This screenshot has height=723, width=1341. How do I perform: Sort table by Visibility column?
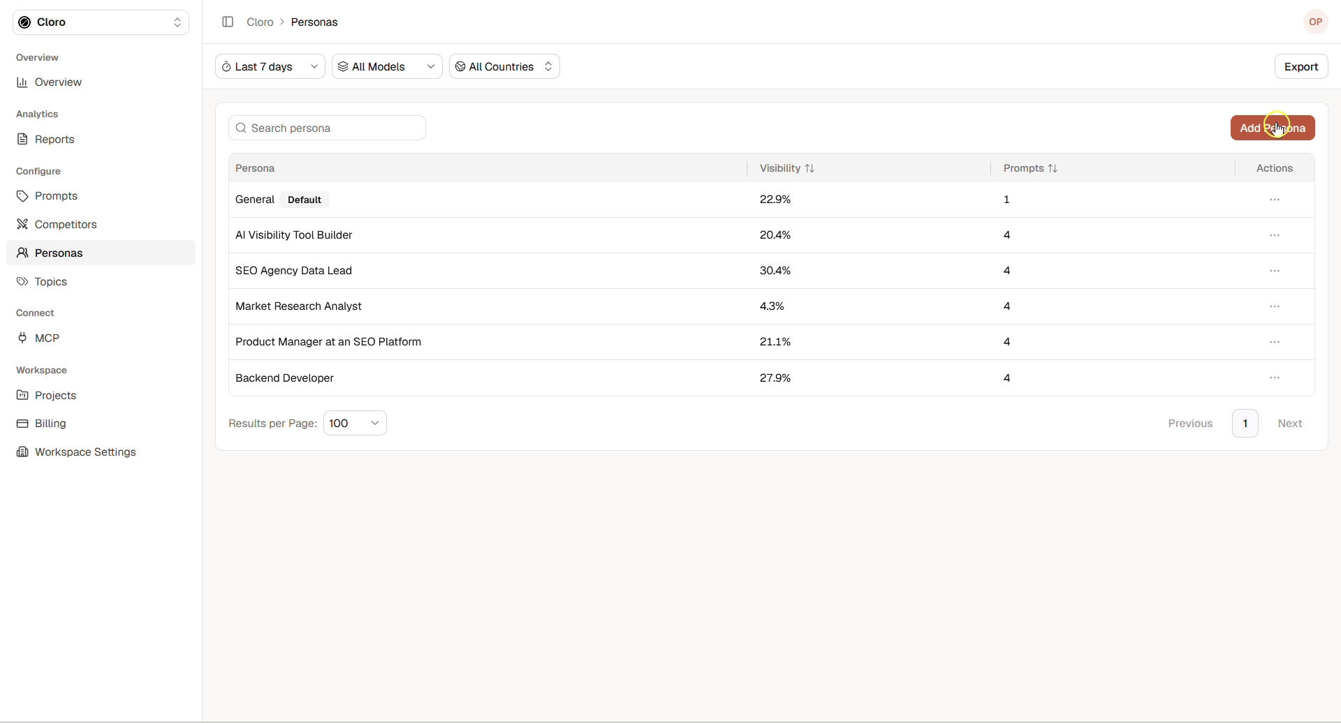[786, 168]
